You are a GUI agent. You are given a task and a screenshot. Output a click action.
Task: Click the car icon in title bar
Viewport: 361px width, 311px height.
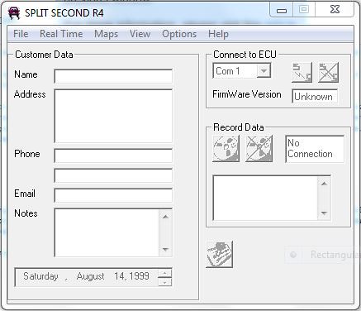pyautogui.click(x=14, y=12)
